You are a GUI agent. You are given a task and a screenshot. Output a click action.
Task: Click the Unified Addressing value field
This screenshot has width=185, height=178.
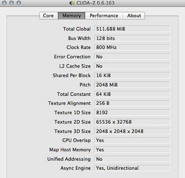point(132,159)
